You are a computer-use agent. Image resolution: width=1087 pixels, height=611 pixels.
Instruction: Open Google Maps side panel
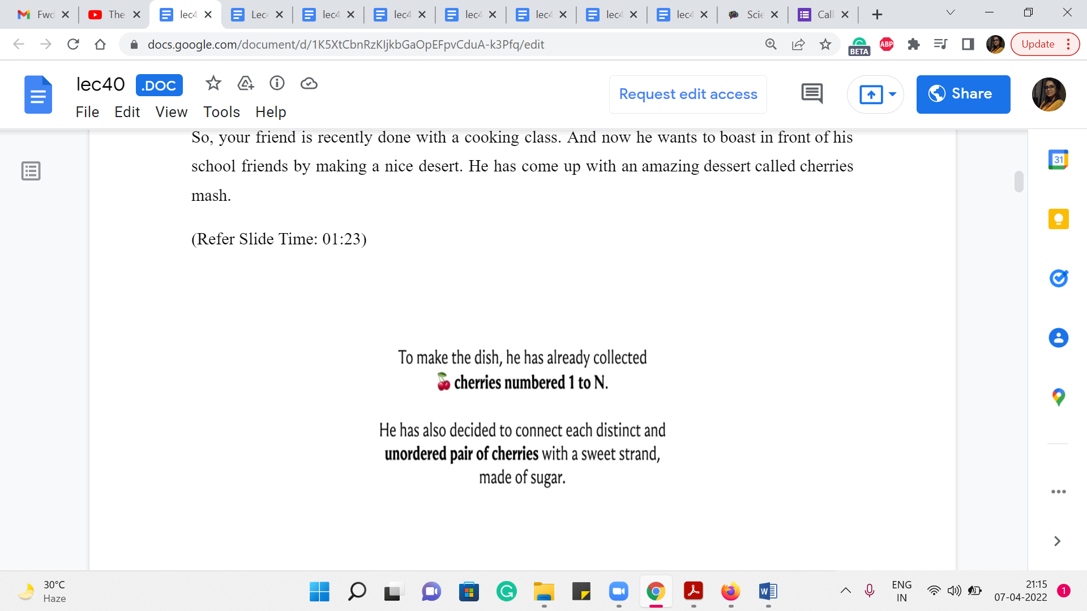[x=1058, y=397]
